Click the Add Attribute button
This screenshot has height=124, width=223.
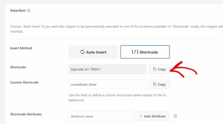[152, 116]
